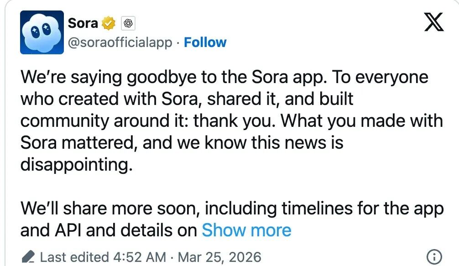459x266 pixels.
Task: Click the "We'll share more soon" sentence
Action: (x=110, y=209)
